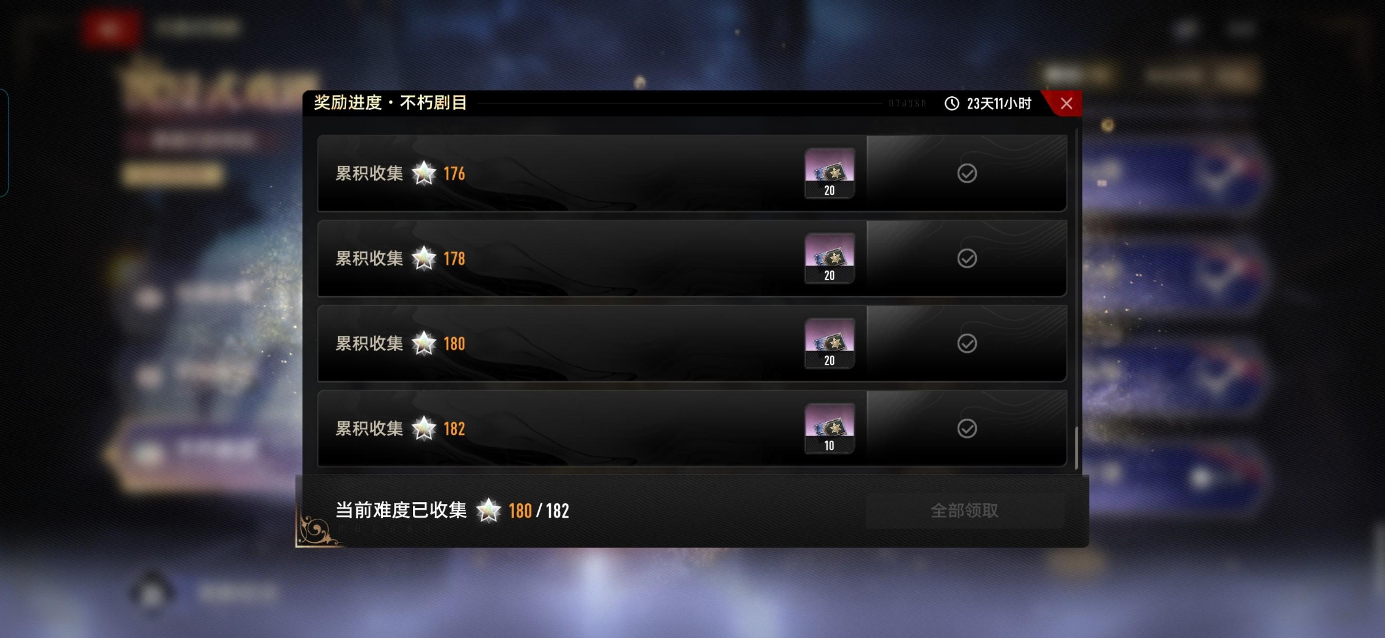The width and height of the screenshot is (1385, 638).
Task: Open the 176 stars reward ticket icon
Action: tap(829, 173)
